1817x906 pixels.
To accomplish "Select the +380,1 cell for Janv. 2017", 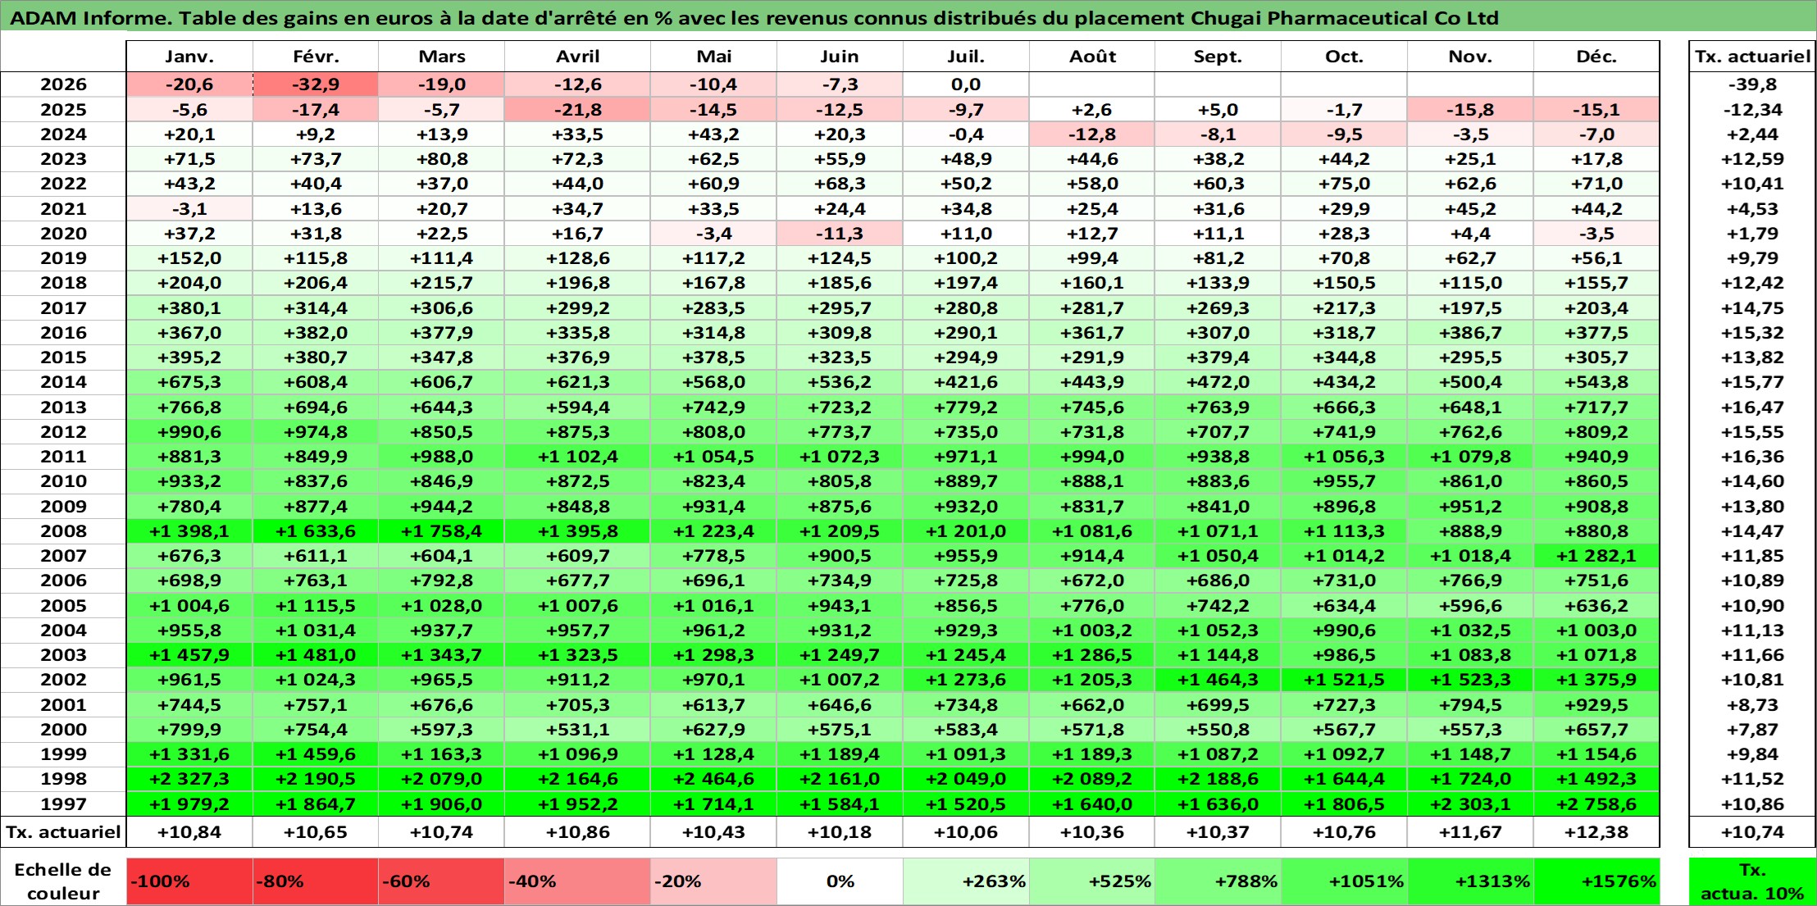I will coord(189,308).
